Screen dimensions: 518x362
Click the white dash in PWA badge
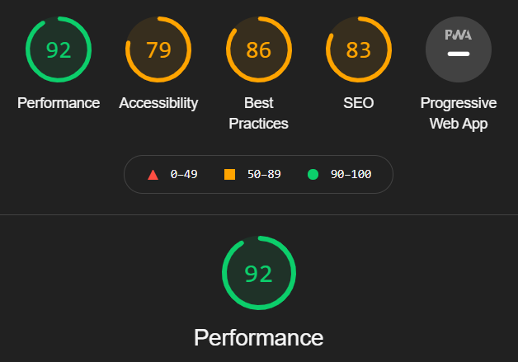click(x=459, y=54)
